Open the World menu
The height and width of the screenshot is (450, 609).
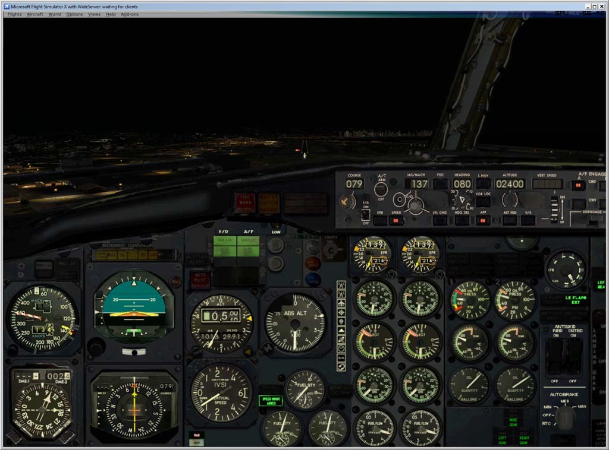pyautogui.click(x=55, y=14)
